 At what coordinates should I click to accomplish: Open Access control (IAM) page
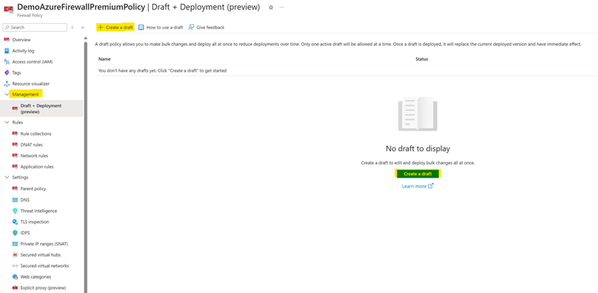(x=32, y=62)
